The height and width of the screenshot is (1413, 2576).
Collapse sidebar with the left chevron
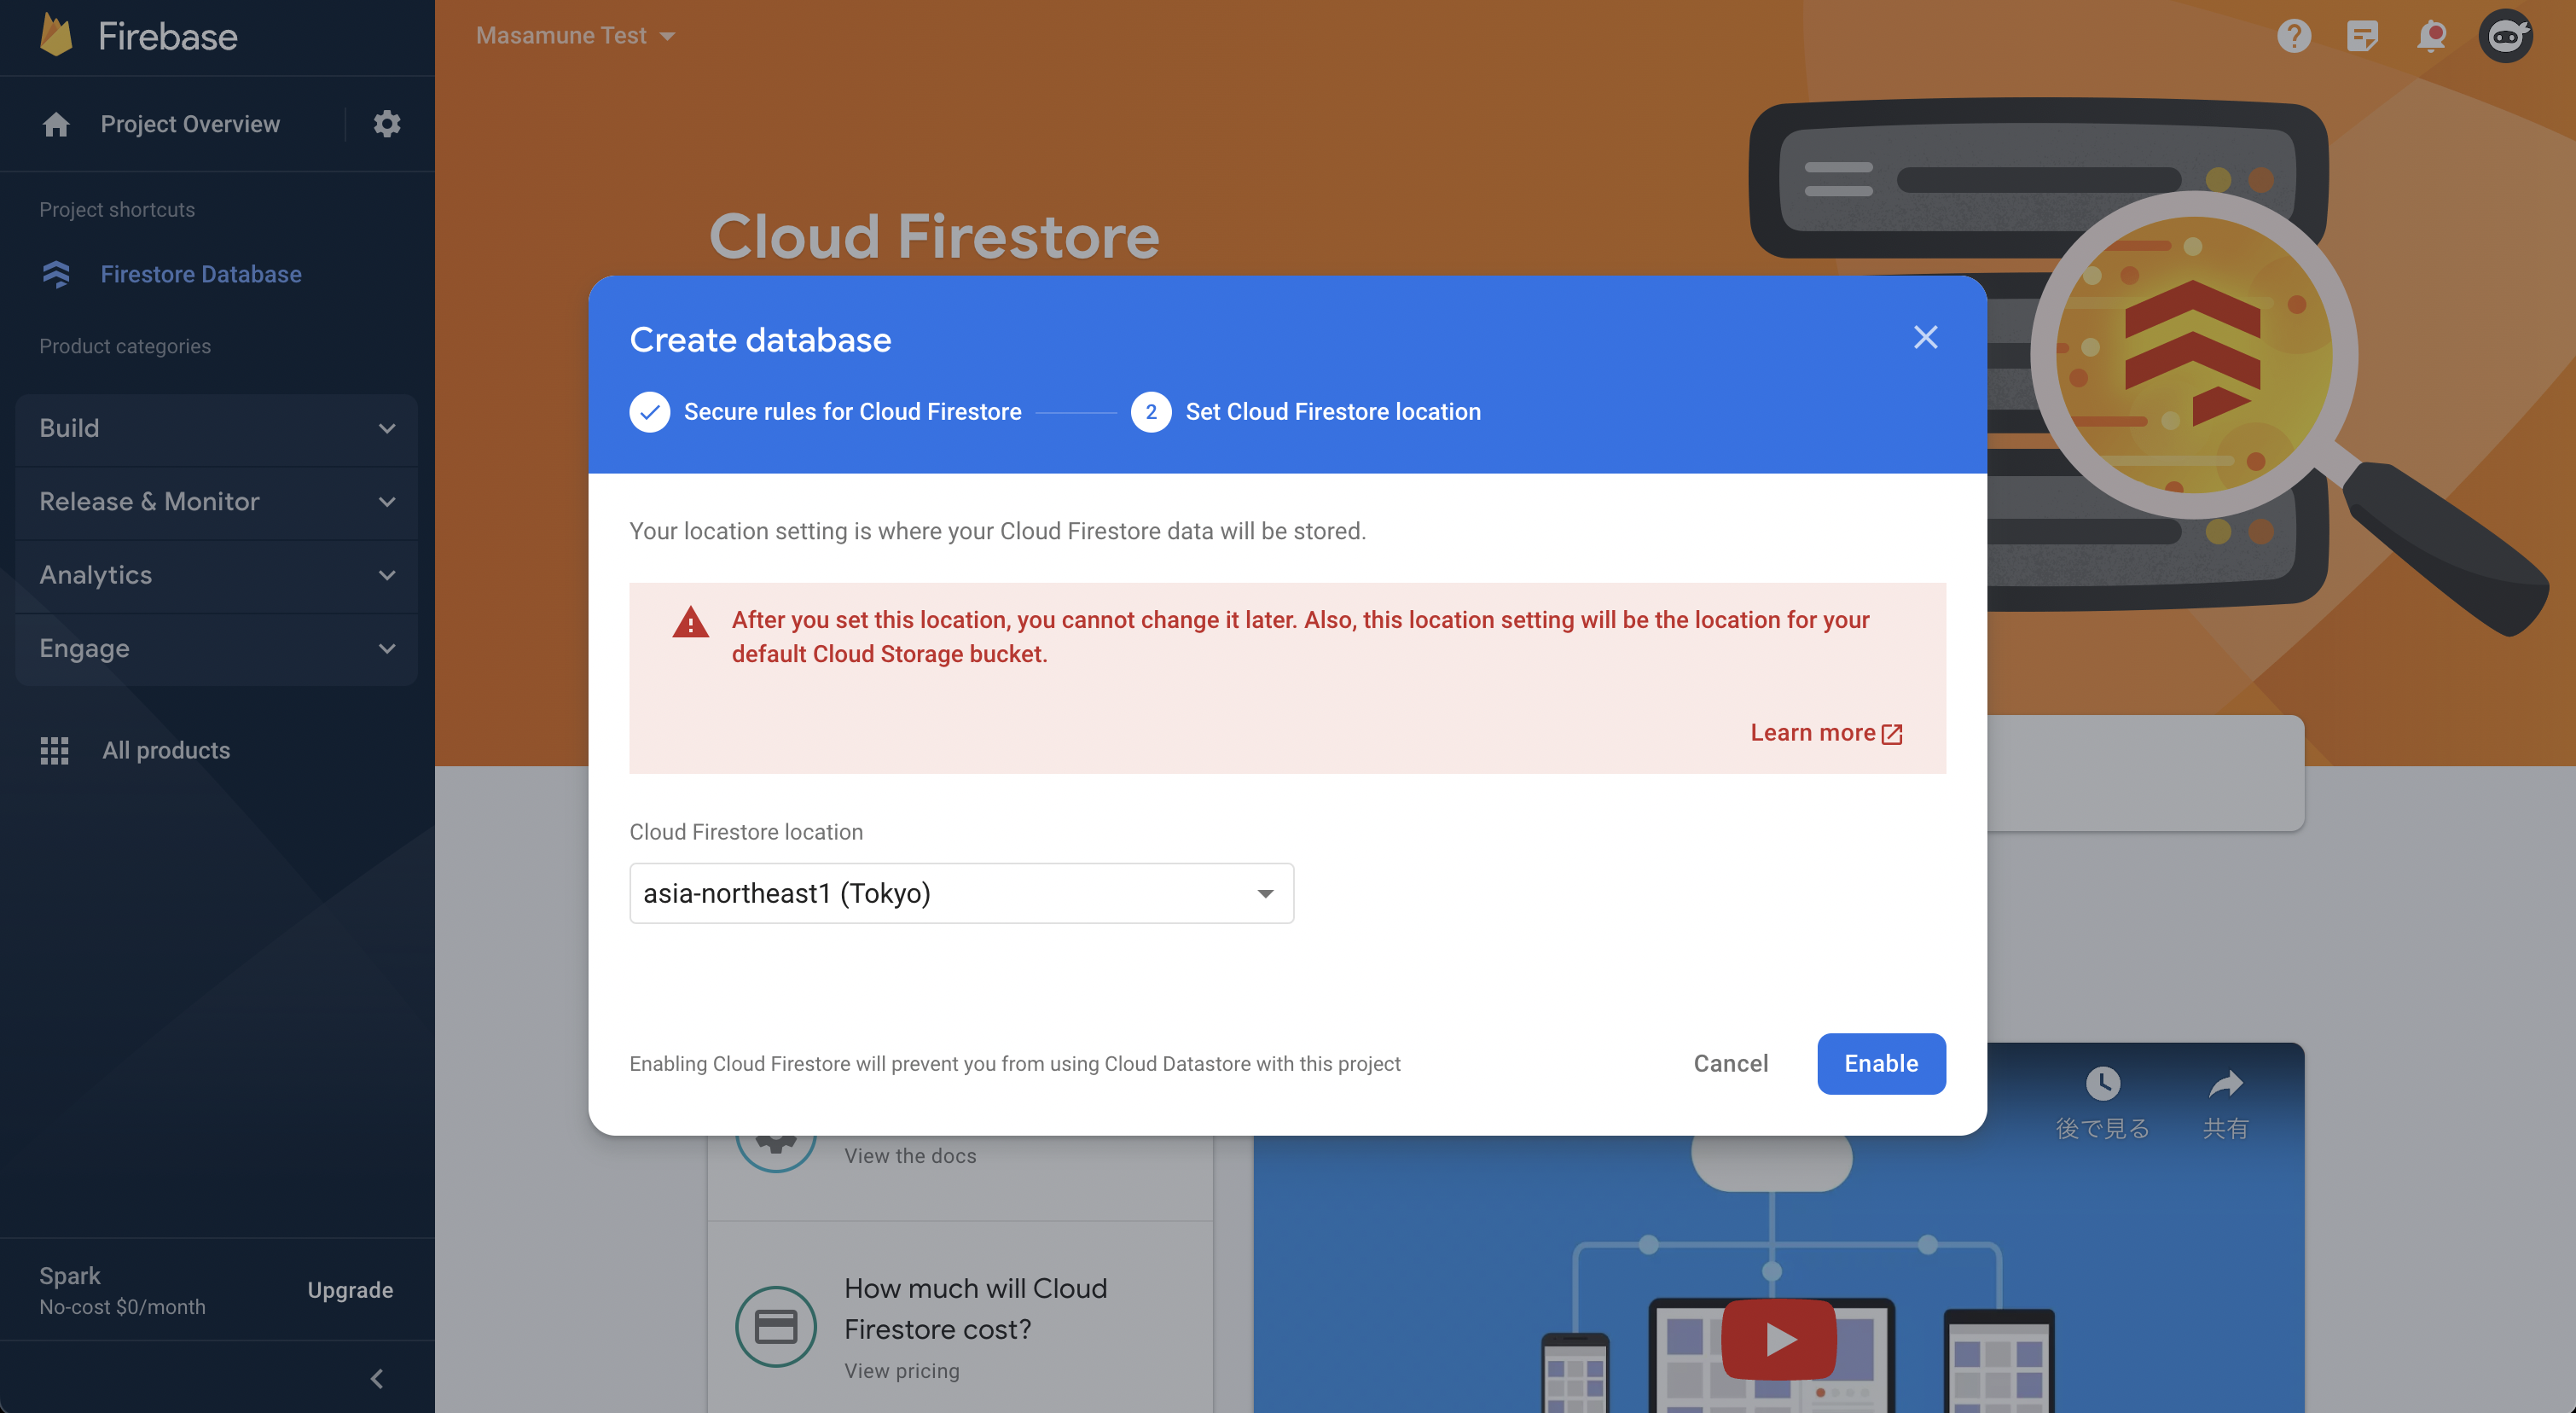(x=377, y=1379)
